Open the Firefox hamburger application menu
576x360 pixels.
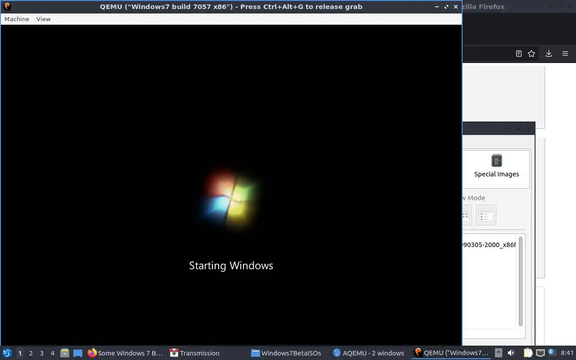coord(565,54)
